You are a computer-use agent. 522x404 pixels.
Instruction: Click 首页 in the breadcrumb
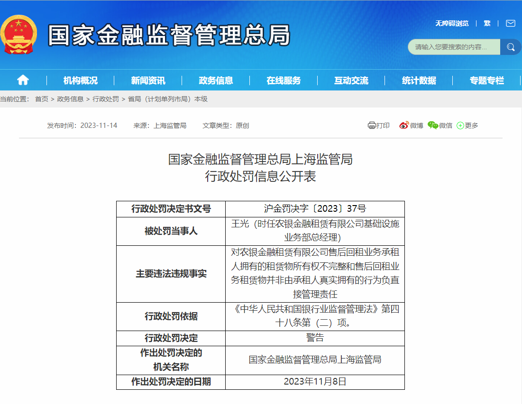pyautogui.click(x=42, y=99)
